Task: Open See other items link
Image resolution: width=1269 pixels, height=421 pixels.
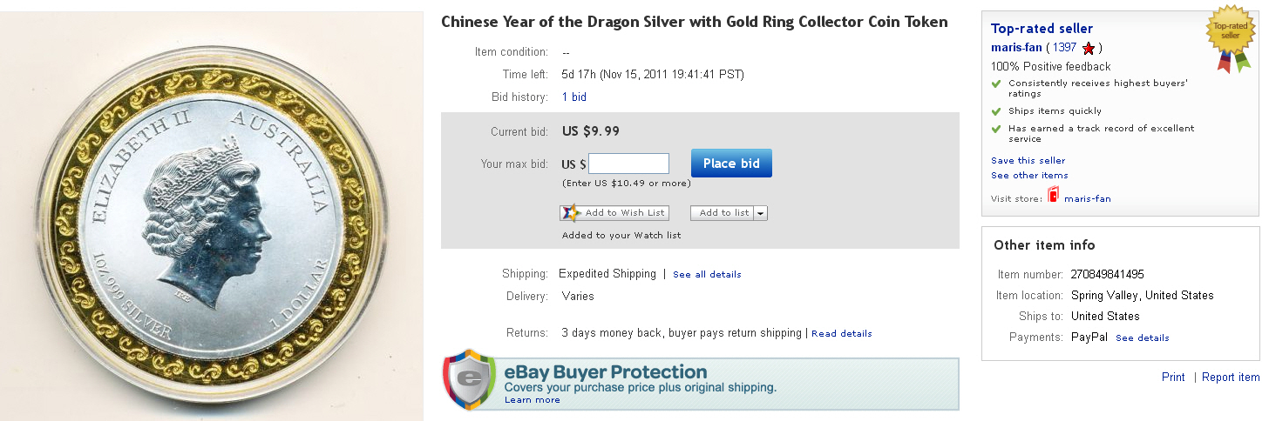Action: pos(1029,176)
